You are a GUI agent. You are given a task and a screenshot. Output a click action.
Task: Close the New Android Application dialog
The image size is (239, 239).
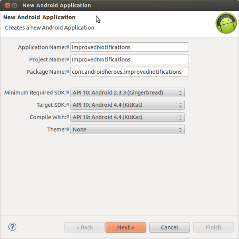click(x=7, y=6)
